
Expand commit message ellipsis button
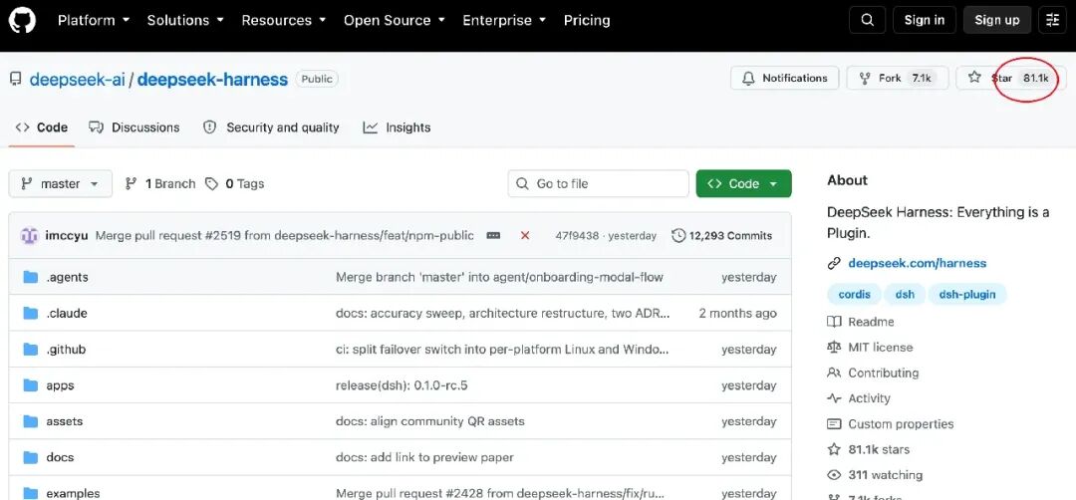click(493, 235)
